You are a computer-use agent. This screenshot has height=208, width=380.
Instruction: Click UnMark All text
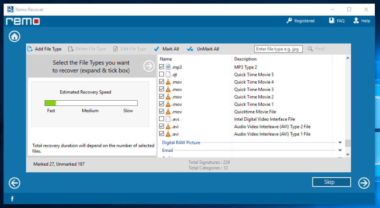pyautogui.click(x=208, y=49)
